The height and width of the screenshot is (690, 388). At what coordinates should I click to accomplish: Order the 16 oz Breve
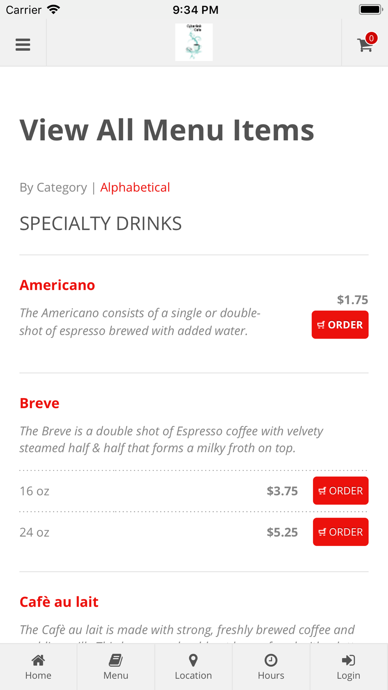pyautogui.click(x=340, y=491)
